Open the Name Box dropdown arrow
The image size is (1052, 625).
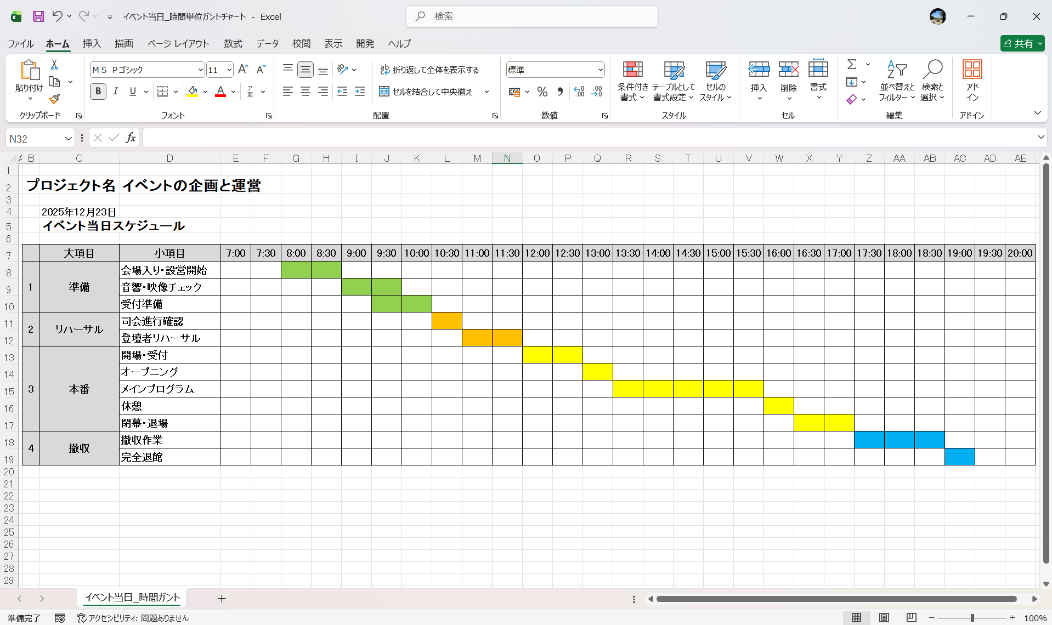[x=68, y=139]
